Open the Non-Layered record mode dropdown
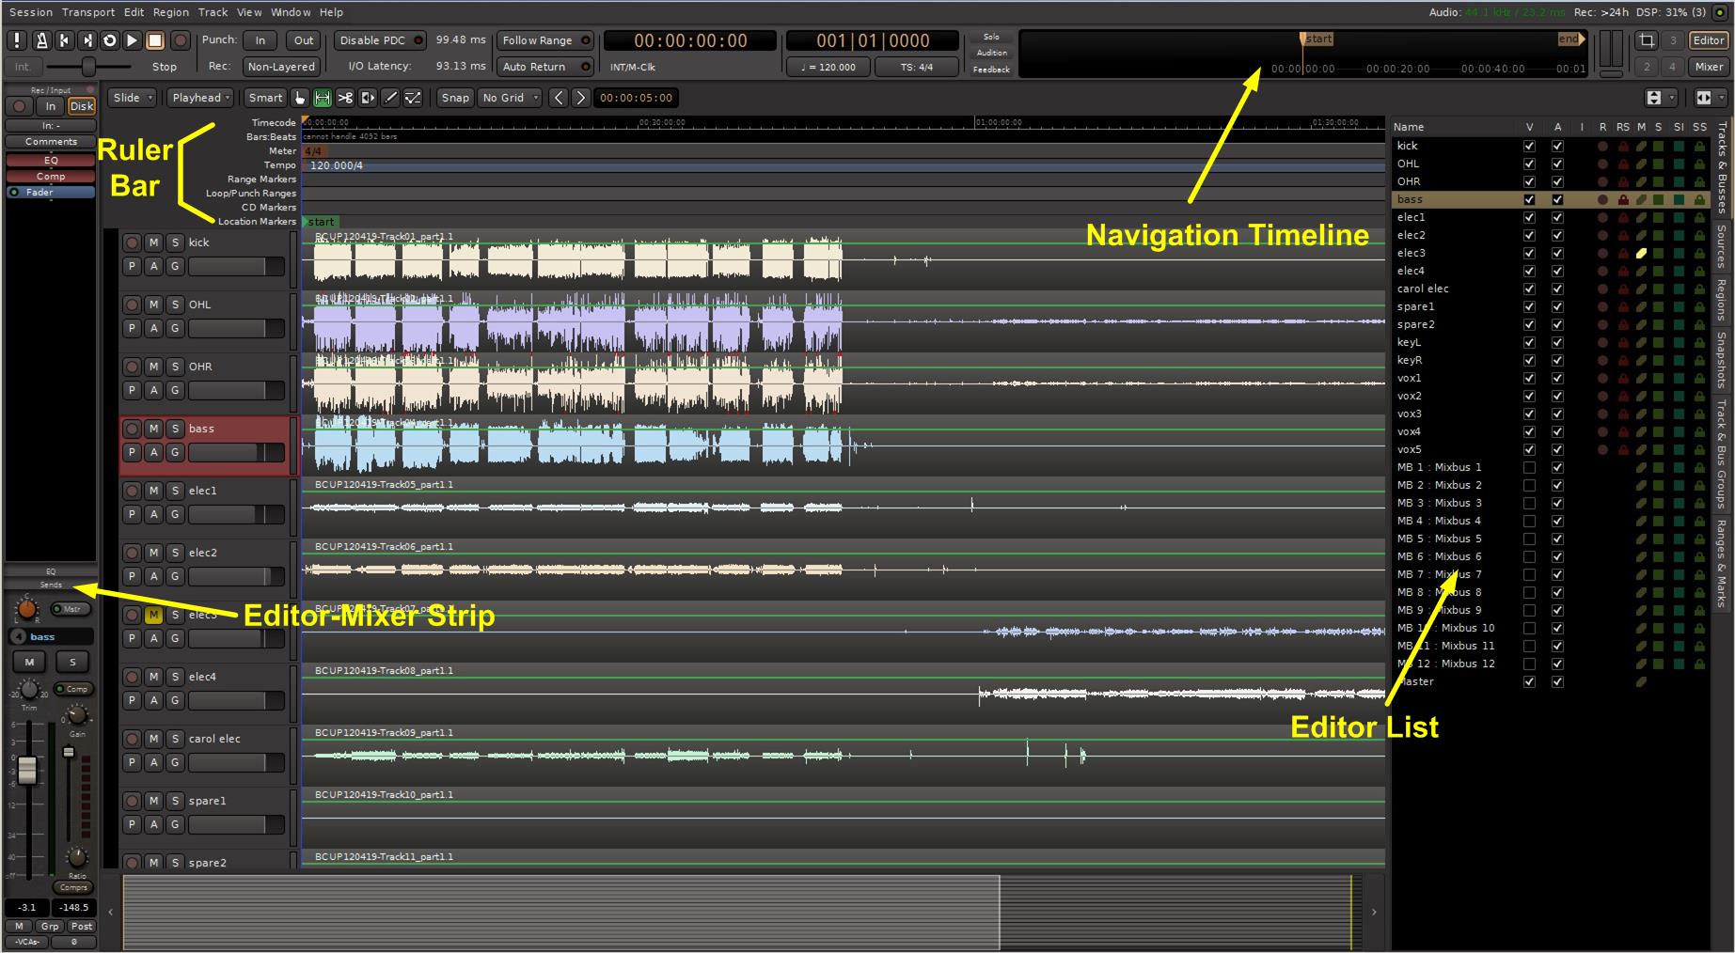The width and height of the screenshot is (1735, 953). 281,67
